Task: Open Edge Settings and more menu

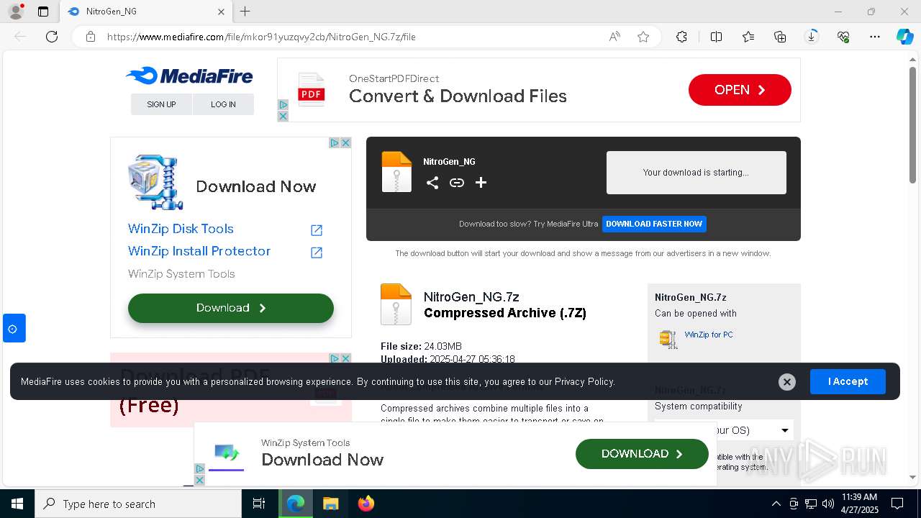Action: click(x=875, y=37)
